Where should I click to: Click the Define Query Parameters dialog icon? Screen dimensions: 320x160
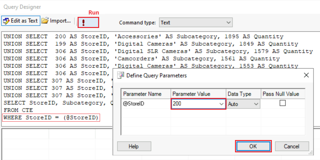pos(121,75)
